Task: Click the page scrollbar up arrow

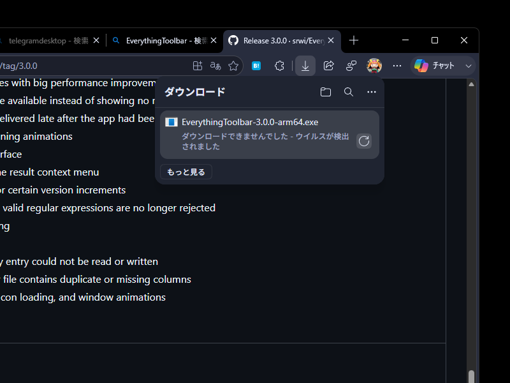Action: click(471, 84)
